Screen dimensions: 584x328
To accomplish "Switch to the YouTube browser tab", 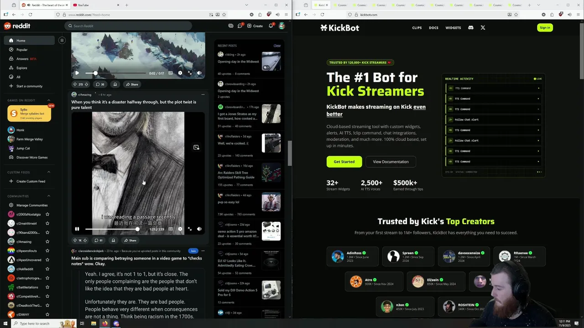I will [96, 5].
